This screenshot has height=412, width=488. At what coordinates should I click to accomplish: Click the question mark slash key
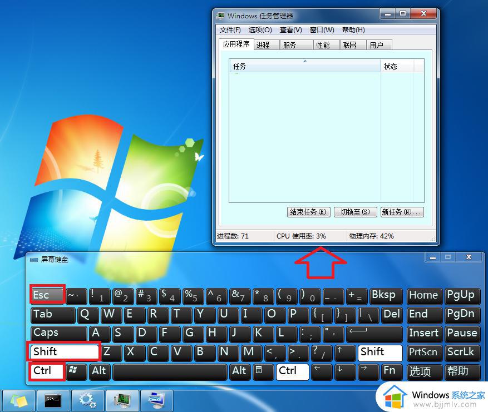pos(322,353)
